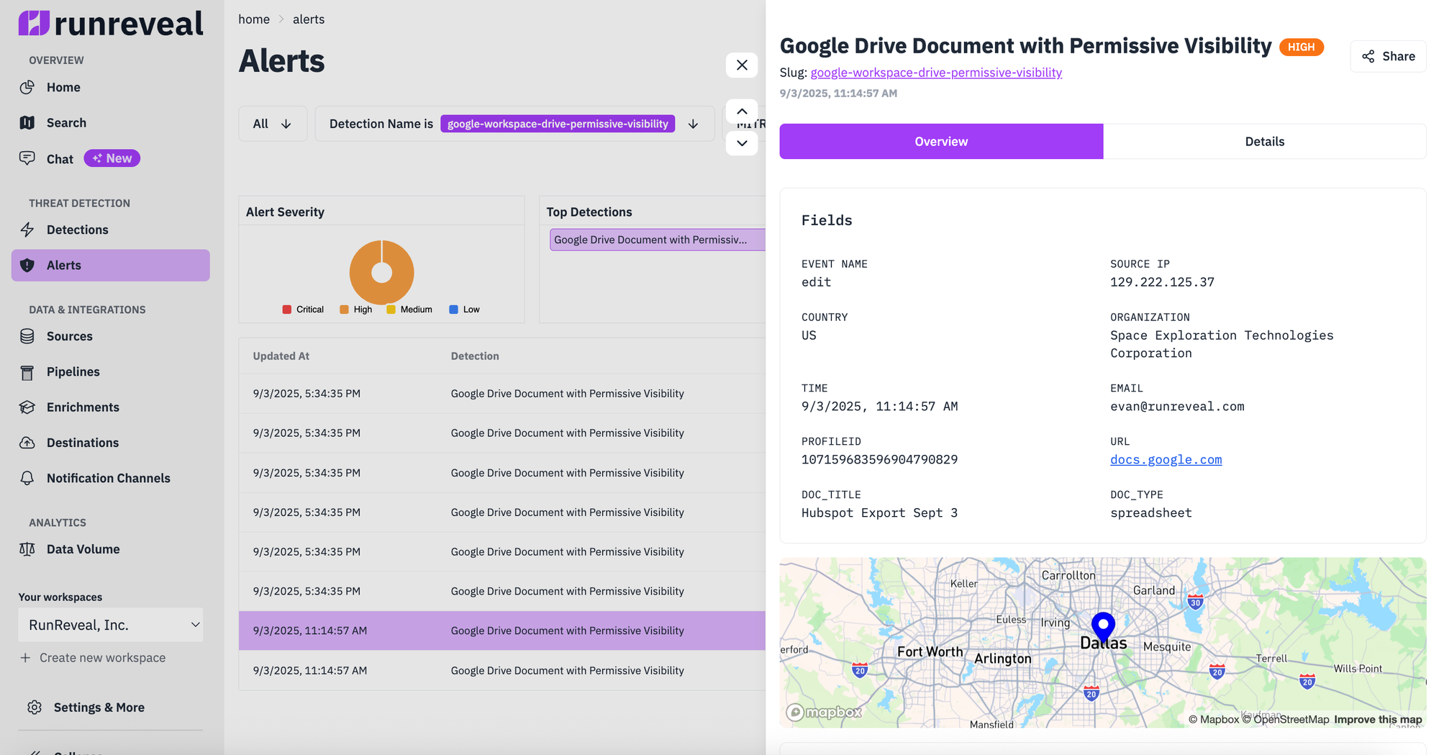Viewport: 1439px width, 755px height.
Task: Toggle the Low blue legend swatch
Action: click(x=453, y=309)
